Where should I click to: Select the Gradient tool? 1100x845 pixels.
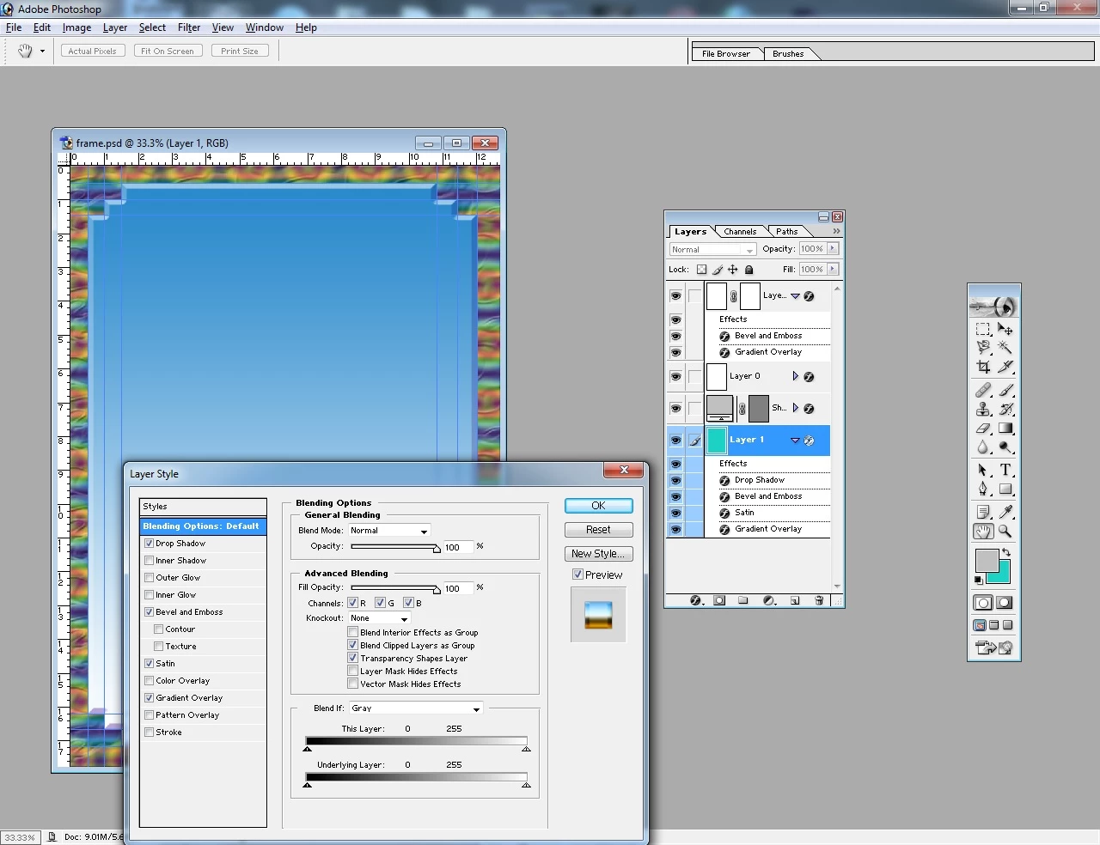pos(1005,428)
